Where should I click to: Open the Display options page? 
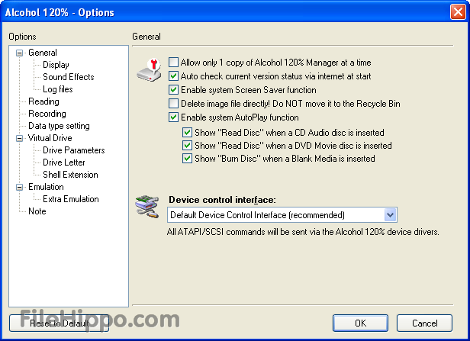(56, 65)
